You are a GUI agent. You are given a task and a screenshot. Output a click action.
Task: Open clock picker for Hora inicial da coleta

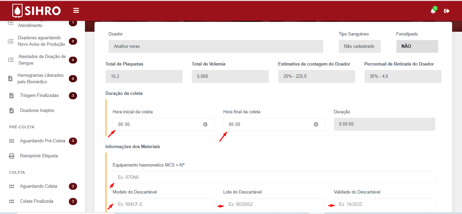tap(205, 125)
